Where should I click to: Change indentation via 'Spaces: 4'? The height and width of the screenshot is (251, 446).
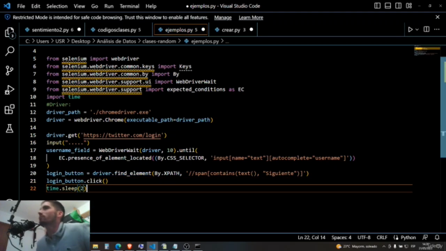(341, 237)
